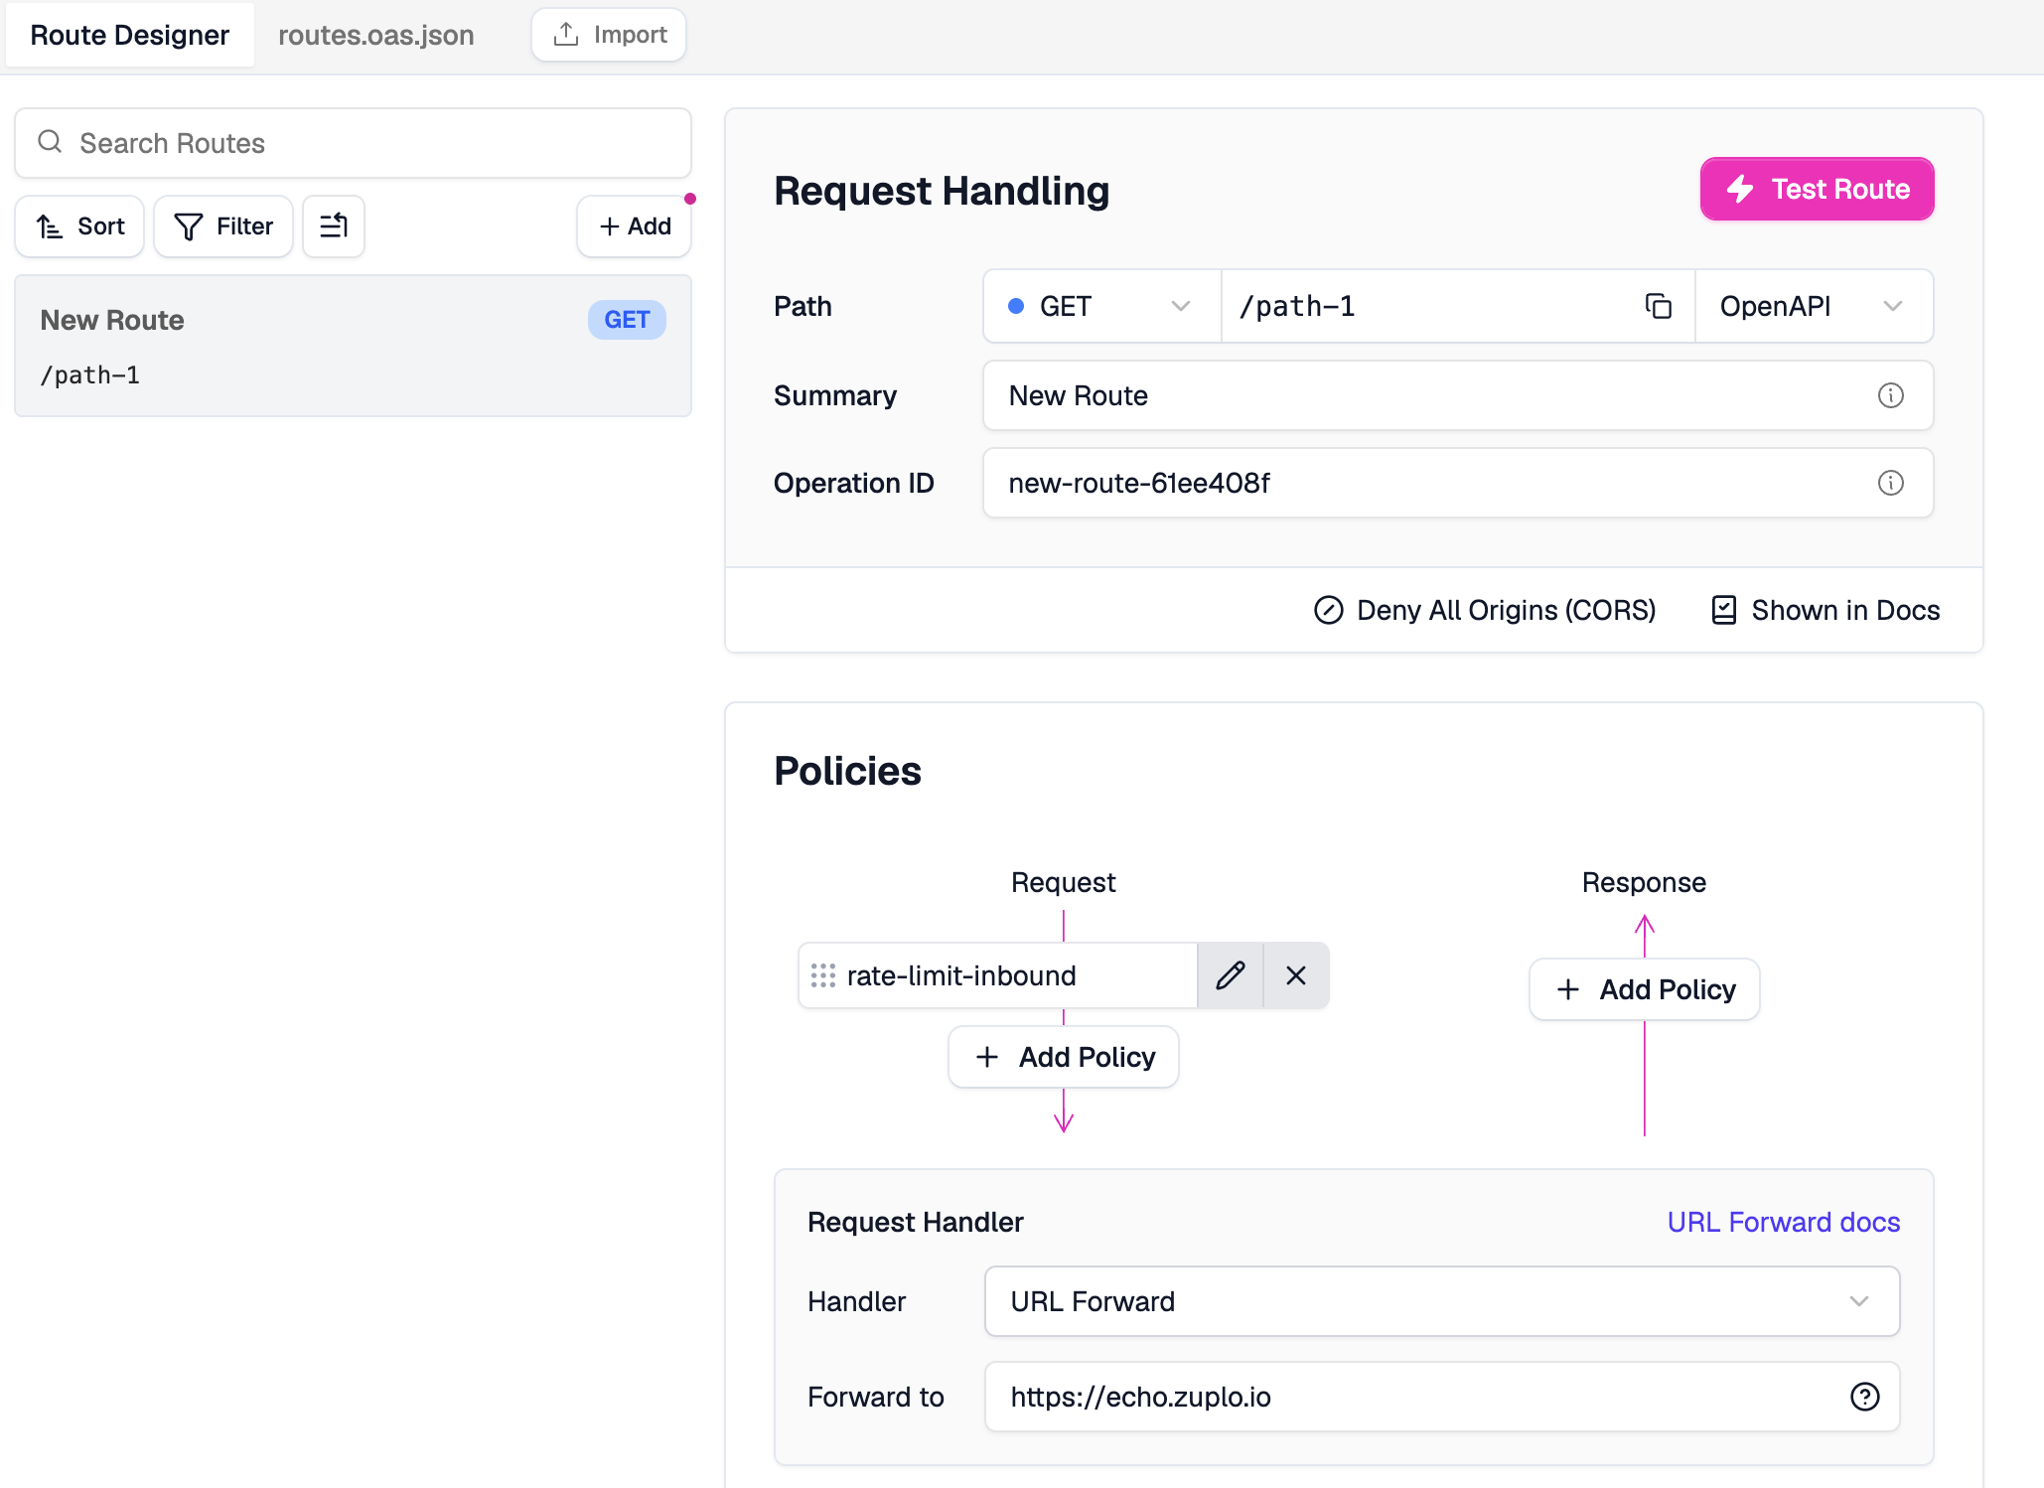Open the GET method dropdown

[x=1100, y=306]
